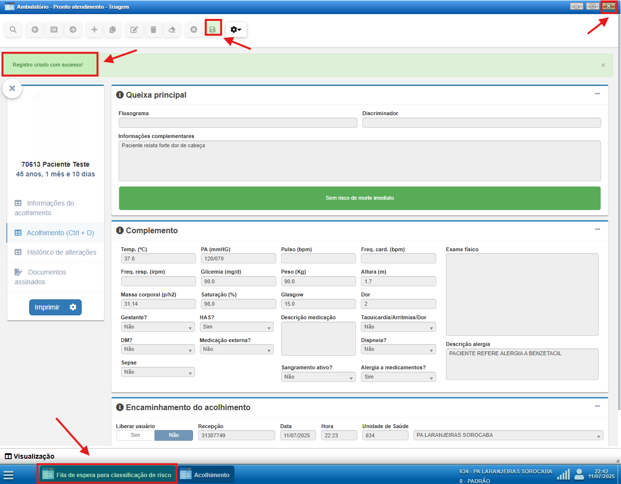
Task: Go to previous record arrow icon
Action: pyautogui.click(x=35, y=30)
